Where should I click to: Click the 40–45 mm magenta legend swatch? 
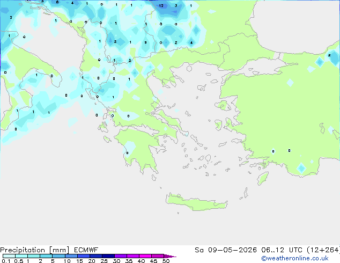[x=145, y=256]
